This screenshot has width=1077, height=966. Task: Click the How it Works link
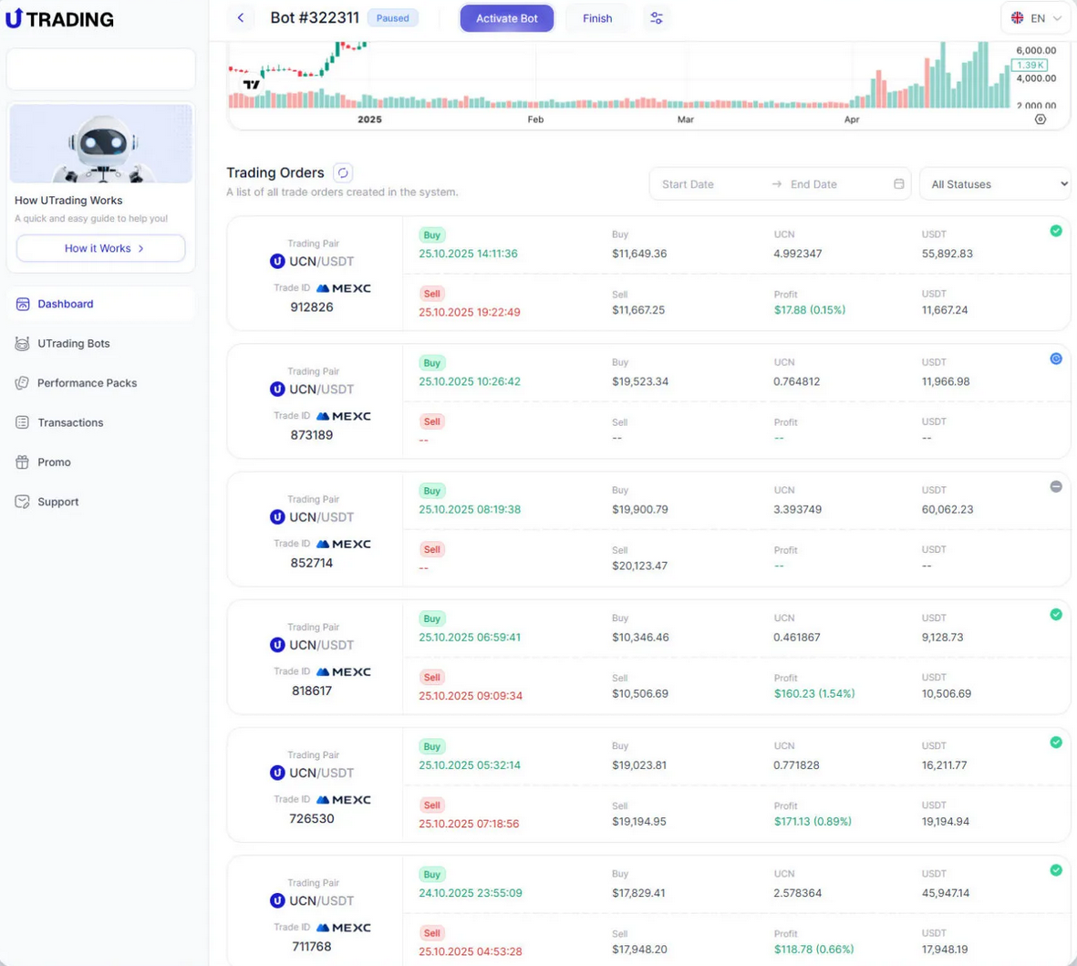pyautogui.click(x=101, y=248)
